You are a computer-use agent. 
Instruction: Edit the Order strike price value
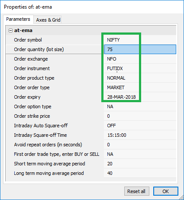tap(140, 116)
